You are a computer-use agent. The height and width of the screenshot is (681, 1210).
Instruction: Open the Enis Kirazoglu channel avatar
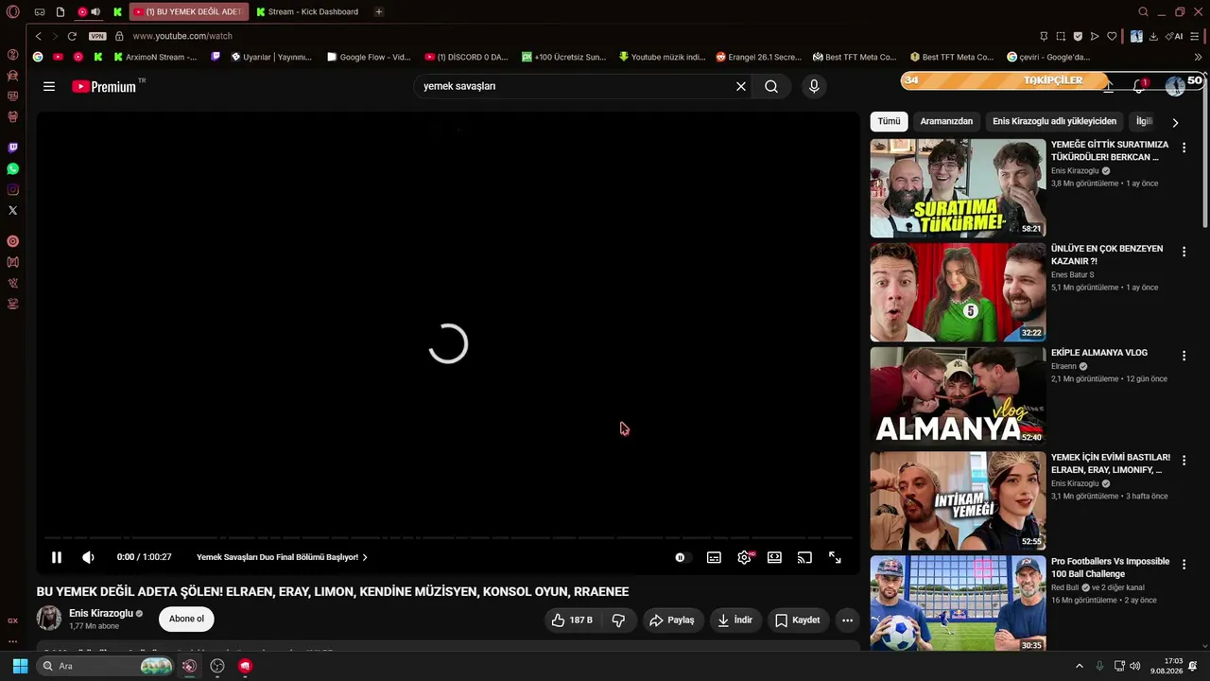point(49,619)
